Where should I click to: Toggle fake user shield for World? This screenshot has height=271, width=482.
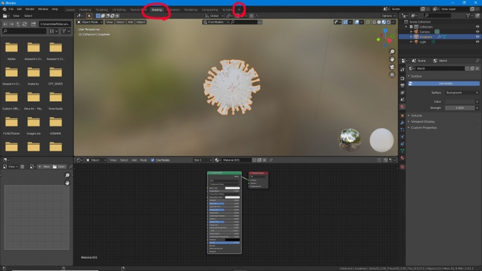467,68
